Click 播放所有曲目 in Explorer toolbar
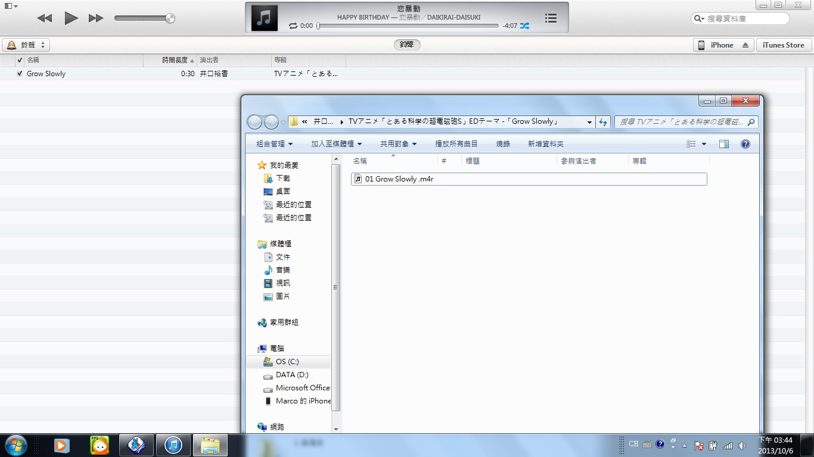The image size is (814, 457). pos(456,144)
